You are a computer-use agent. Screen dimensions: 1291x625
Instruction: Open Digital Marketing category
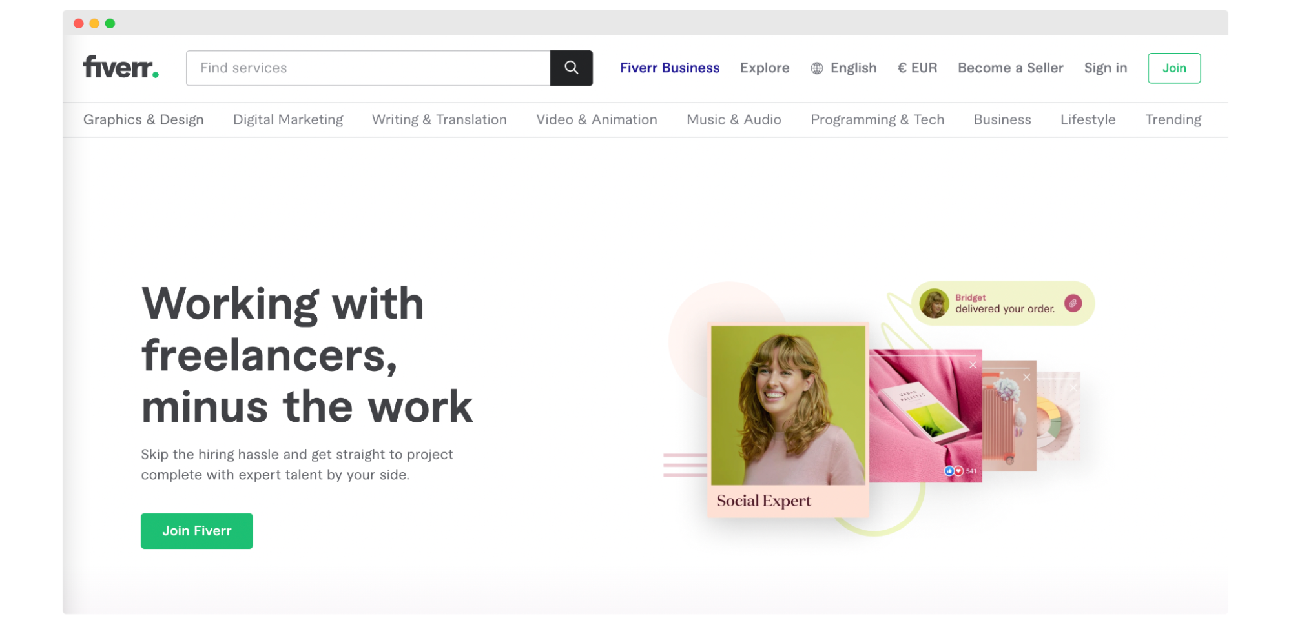click(x=288, y=119)
